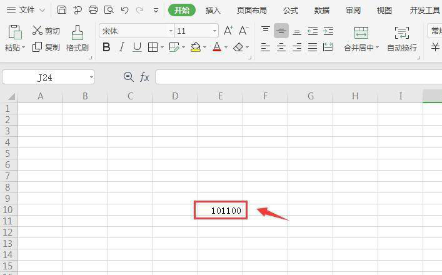Activate the 格式刷 format painter

pyautogui.click(x=78, y=38)
